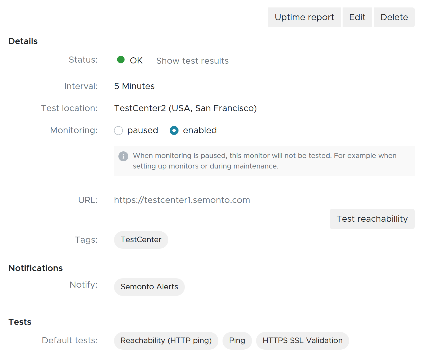Select the Semonto Alerts notification chip
This screenshot has height=356, width=423.
click(x=149, y=287)
